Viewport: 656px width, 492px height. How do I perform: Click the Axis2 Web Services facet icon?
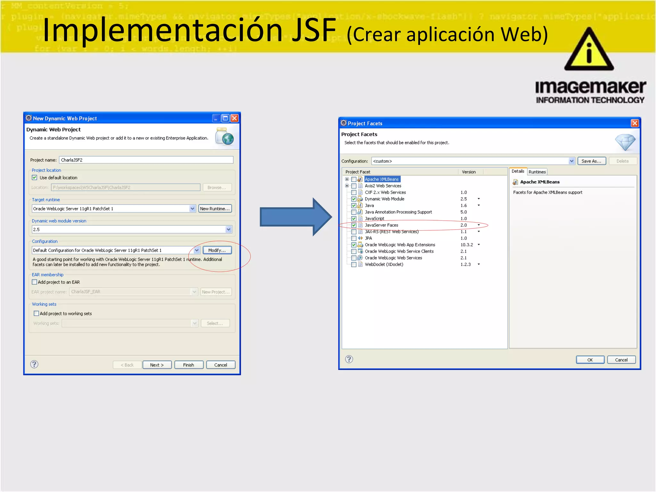[360, 186]
